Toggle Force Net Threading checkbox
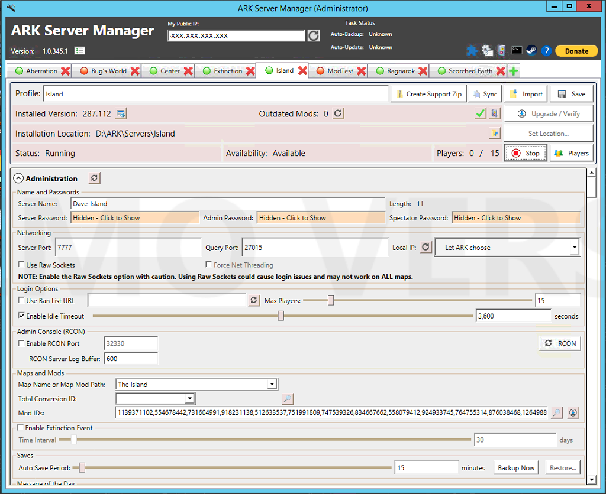 pyautogui.click(x=209, y=264)
